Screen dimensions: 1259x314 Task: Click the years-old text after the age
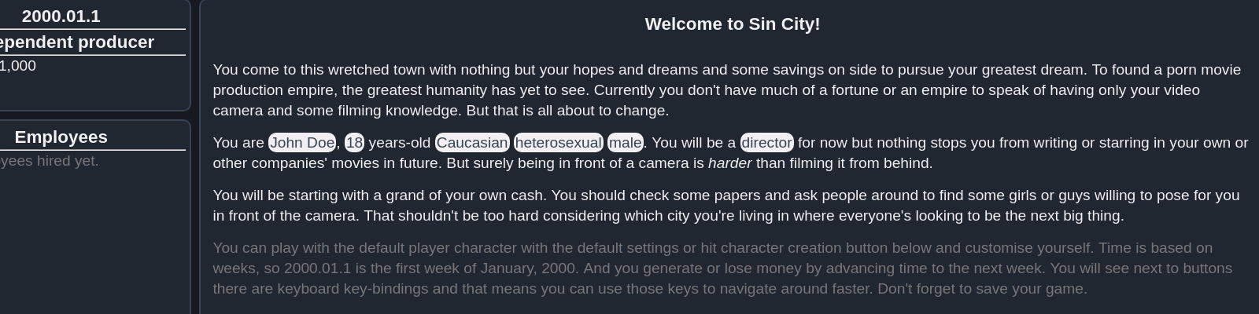click(x=400, y=143)
